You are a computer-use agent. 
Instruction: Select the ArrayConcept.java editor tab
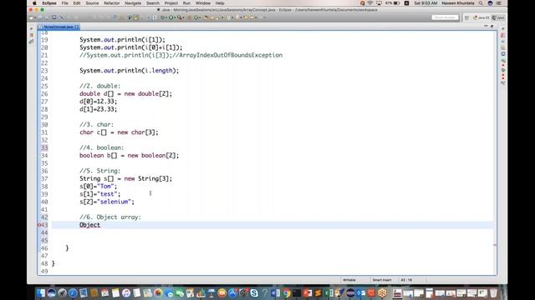(59, 27)
